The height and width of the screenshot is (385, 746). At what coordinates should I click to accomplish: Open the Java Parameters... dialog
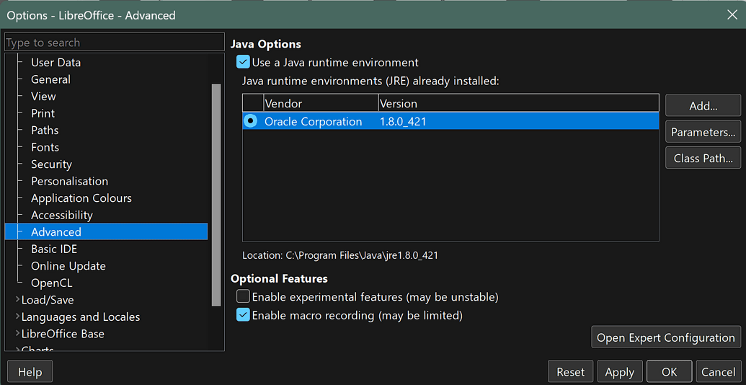point(703,132)
